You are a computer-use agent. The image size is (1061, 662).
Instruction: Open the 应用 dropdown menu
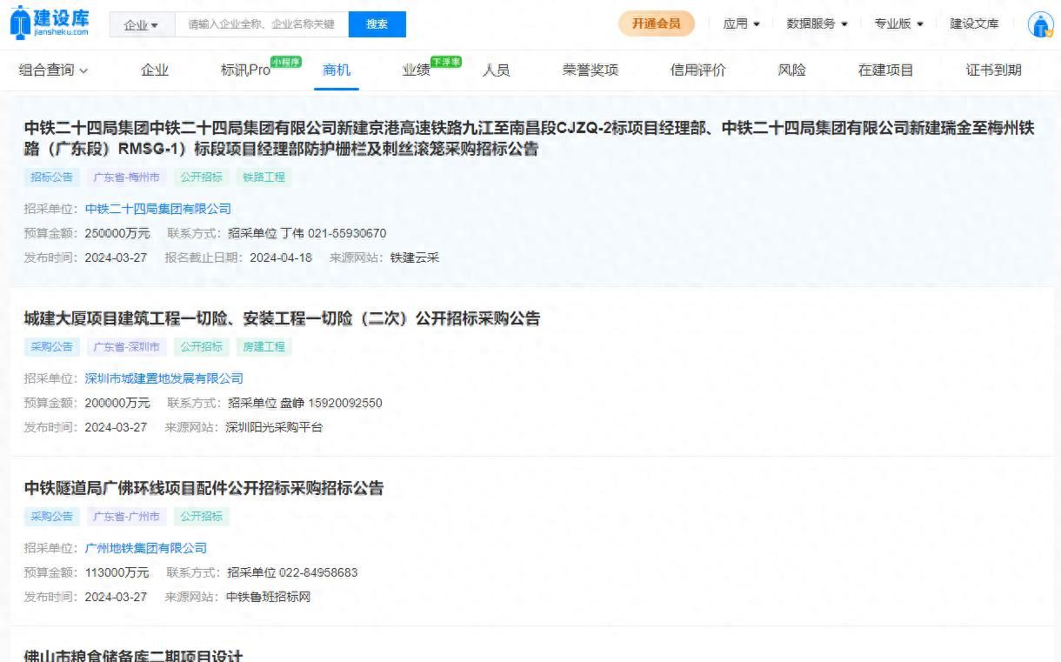(740, 24)
